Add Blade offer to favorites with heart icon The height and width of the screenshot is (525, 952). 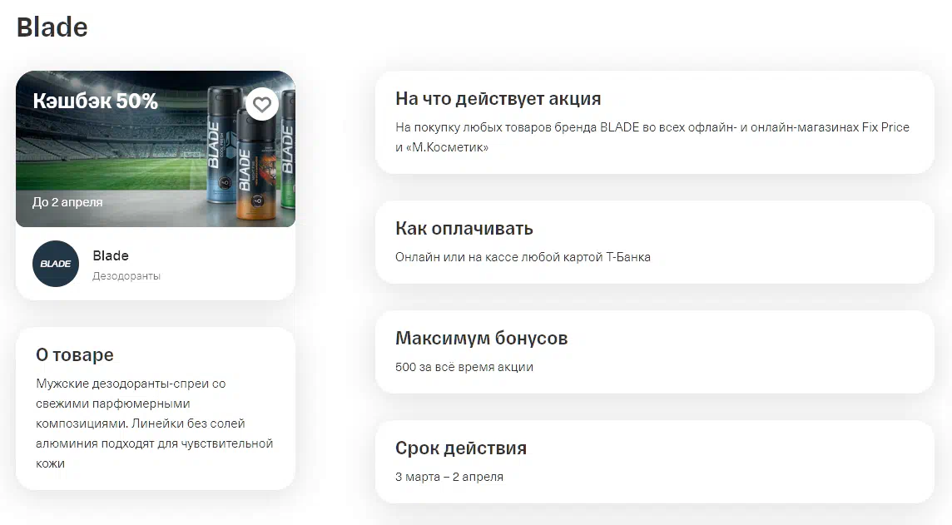(262, 104)
